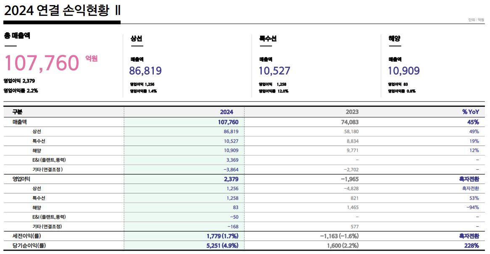Select the large 86,819 figure under 상선

145,71
